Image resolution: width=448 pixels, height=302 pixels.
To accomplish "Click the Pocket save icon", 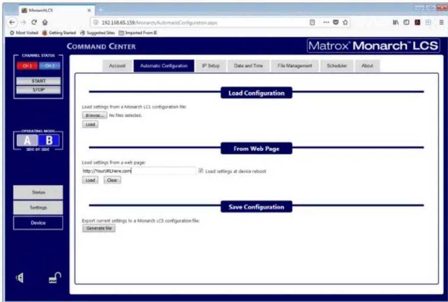I will click(x=336, y=22).
